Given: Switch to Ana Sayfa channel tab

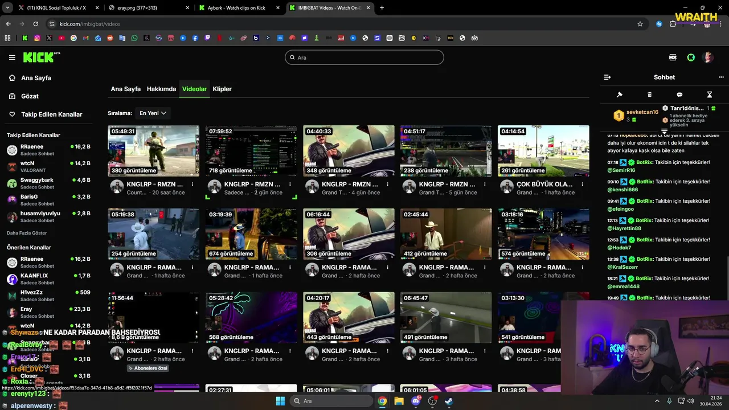Looking at the screenshot, I should click(125, 89).
